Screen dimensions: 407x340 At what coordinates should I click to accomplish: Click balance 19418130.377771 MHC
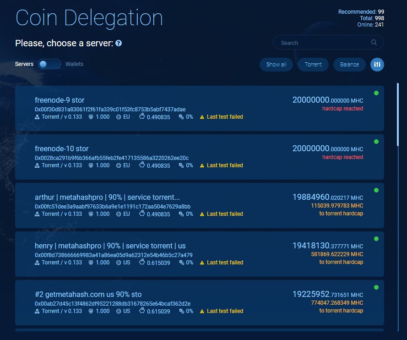pos(328,246)
